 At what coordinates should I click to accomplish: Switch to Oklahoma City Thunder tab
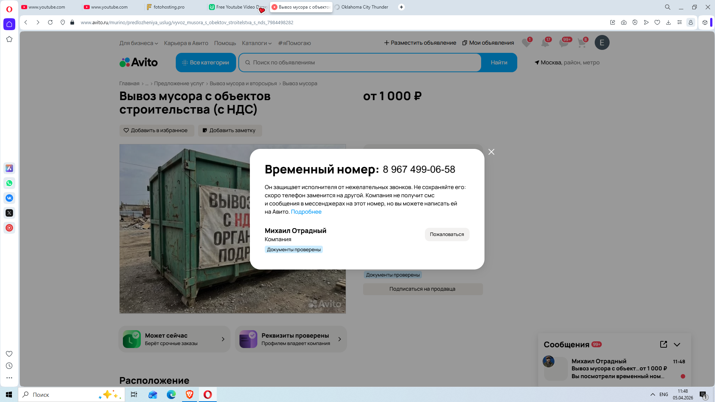[x=364, y=7]
